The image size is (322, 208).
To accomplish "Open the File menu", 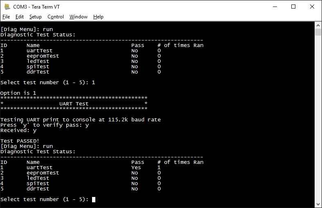I will [x=6, y=17].
